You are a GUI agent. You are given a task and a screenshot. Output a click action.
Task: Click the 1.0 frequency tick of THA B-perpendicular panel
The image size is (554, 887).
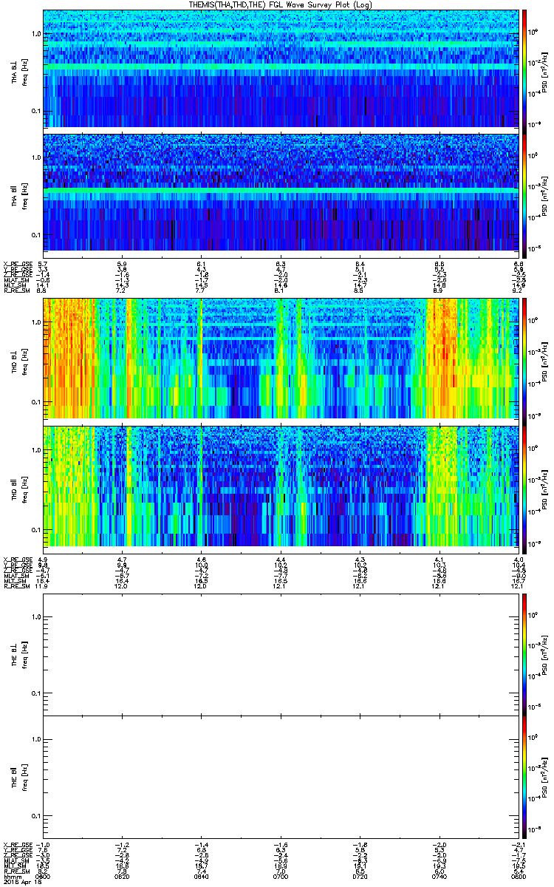point(36,35)
